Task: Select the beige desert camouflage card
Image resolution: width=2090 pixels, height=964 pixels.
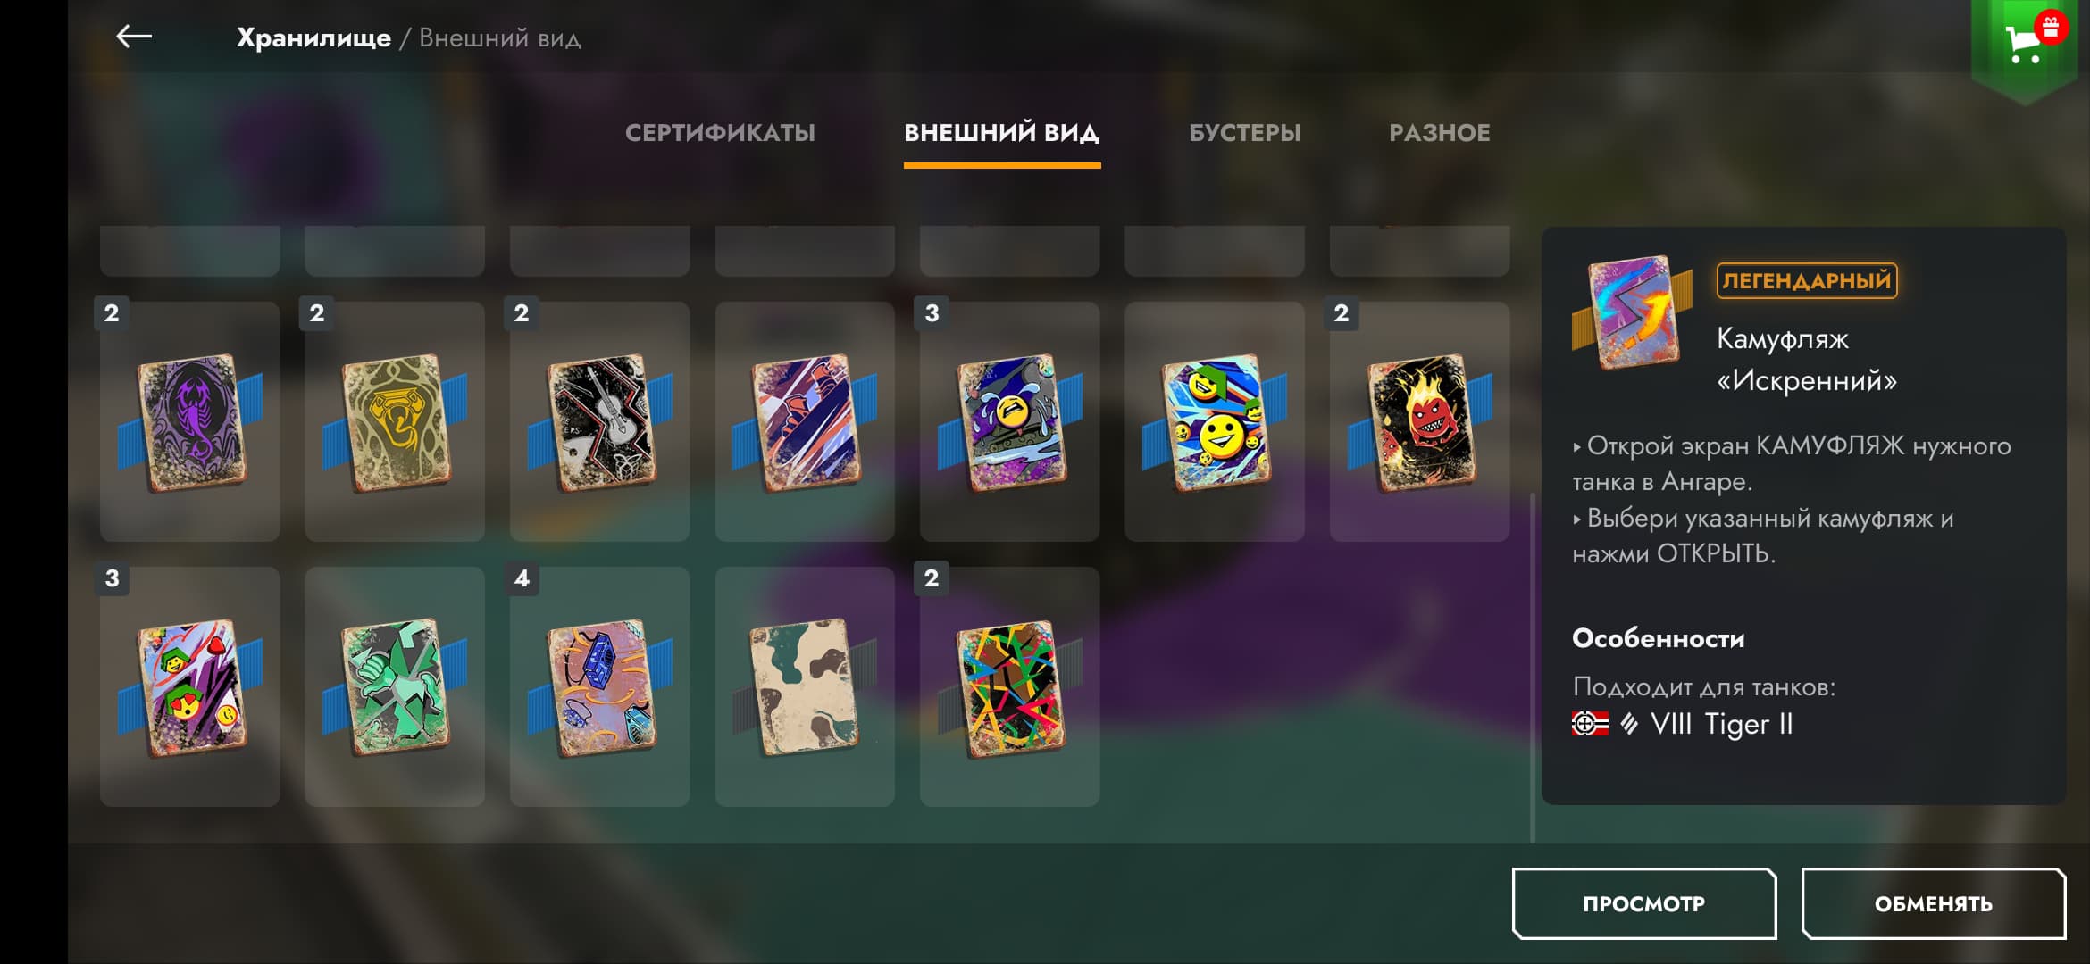Action: pyautogui.click(x=805, y=686)
